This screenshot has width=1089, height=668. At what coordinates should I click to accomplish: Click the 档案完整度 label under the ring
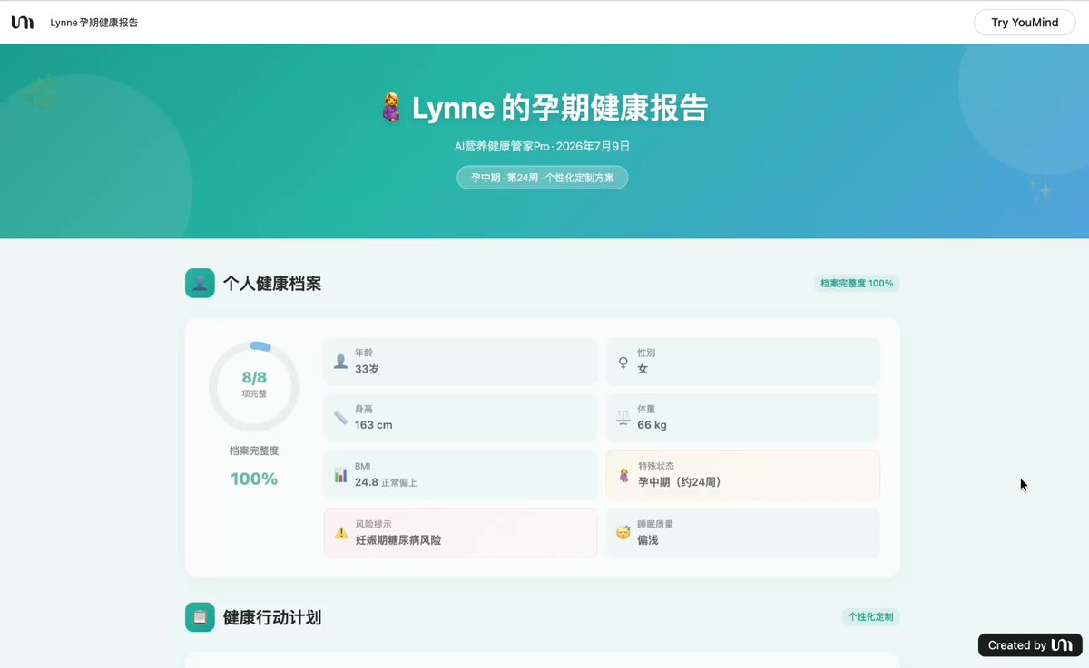[254, 450]
